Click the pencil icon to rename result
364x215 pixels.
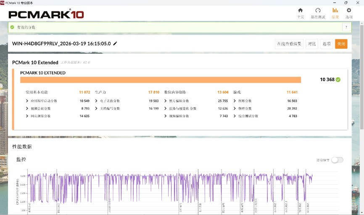(x=115, y=44)
